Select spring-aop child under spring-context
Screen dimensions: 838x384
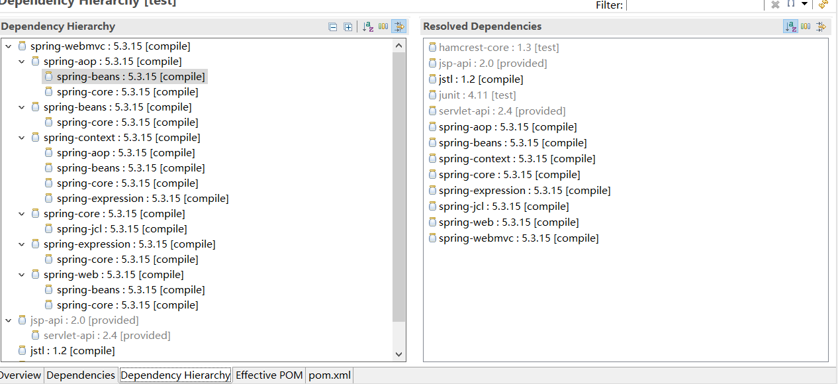tap(126, 153)
